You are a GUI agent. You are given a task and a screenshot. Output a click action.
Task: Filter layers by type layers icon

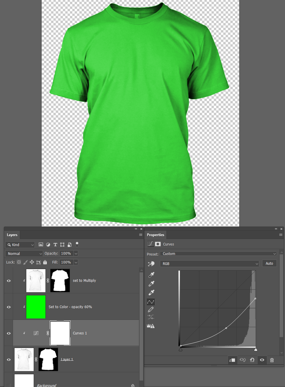55,244
